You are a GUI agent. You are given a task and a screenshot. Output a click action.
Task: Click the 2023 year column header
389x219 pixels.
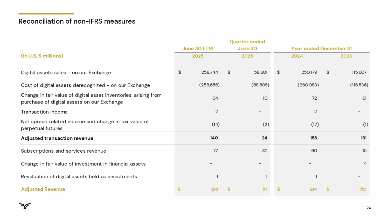[x=346, y=56]
